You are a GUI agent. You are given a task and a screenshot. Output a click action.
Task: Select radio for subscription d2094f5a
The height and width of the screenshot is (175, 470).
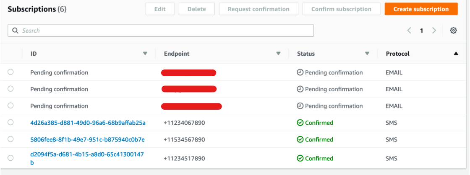10,158
